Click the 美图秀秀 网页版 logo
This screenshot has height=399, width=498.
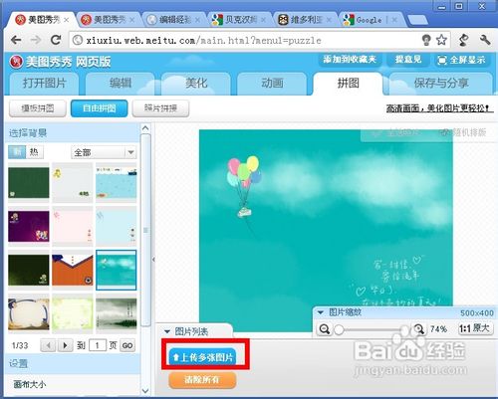(x=60, y=62)
